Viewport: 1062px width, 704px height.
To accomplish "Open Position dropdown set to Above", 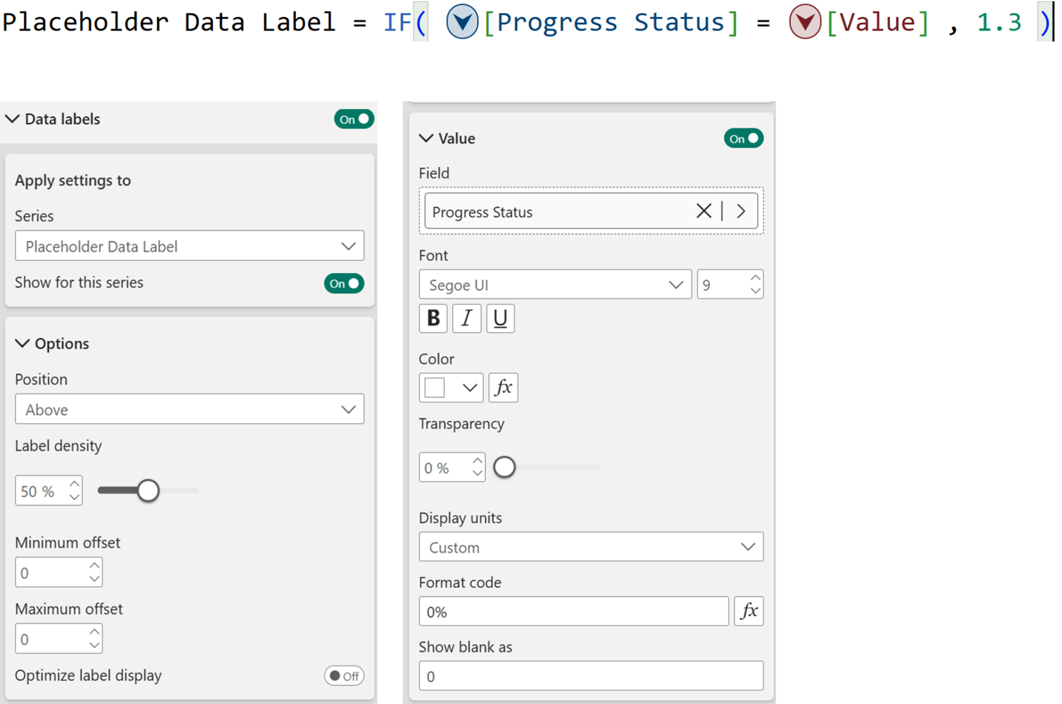I will pyautogui.click(x=189, y=409).
